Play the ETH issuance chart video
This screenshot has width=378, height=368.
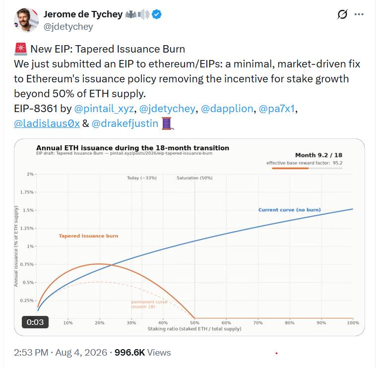(x=189, y=237)
